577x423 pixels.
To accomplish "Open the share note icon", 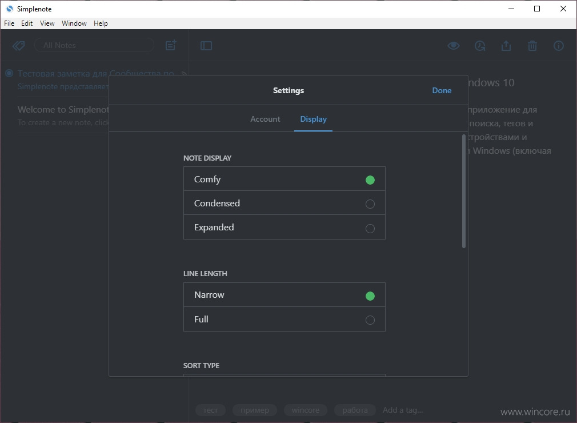I will [506, 46].
